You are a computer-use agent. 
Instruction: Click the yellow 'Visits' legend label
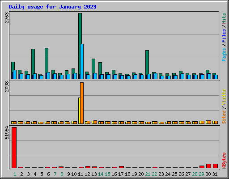pyautogui.click(x=224, y=97)
